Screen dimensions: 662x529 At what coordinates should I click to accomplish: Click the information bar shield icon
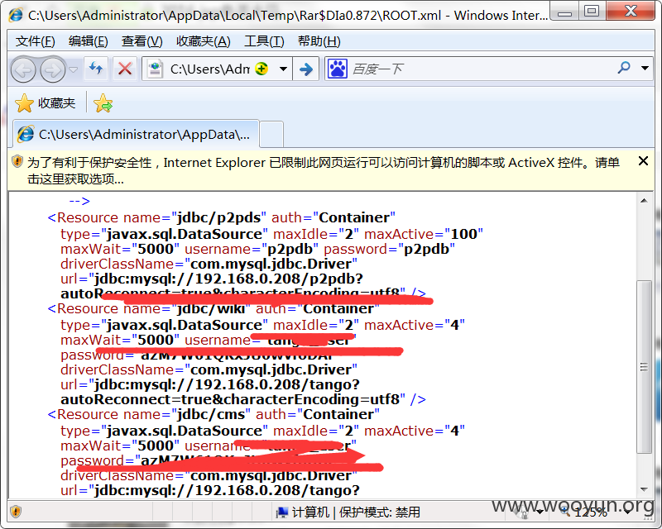coord(17,161)
